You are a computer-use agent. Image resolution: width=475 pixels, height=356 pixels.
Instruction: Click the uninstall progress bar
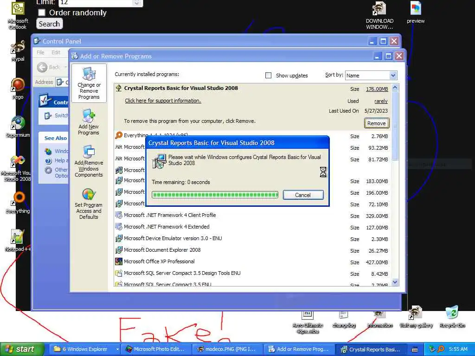215,195
